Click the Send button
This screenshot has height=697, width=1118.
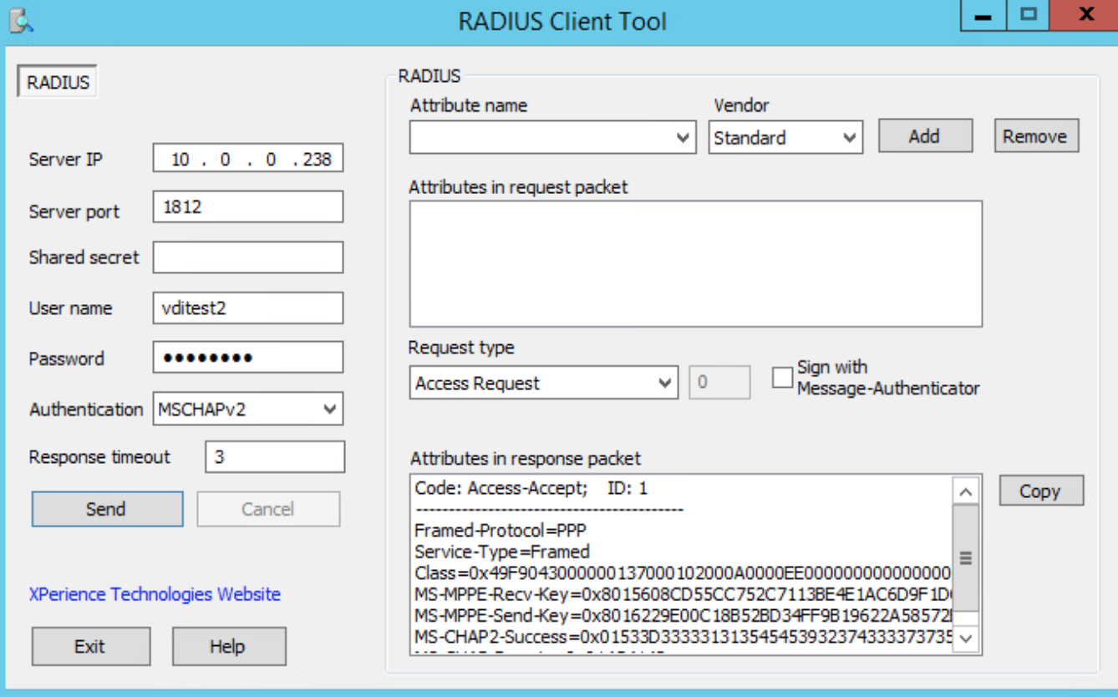pyautogui.click(x=106, y=509)
